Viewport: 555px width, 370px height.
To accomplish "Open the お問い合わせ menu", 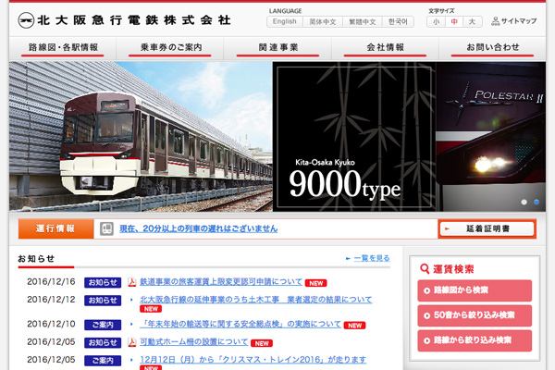I will 492,48.
